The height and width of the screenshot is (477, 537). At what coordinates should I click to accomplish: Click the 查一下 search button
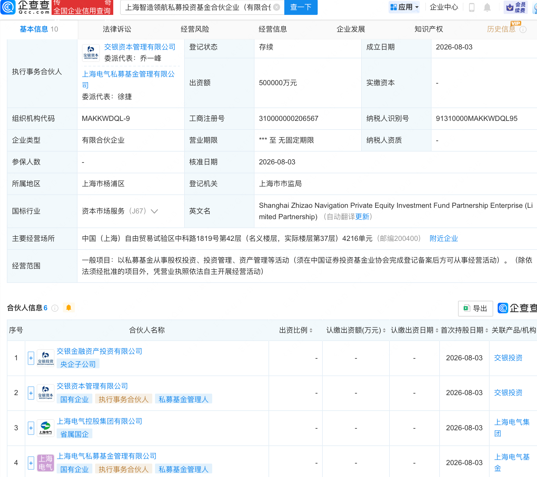(301, 7)
